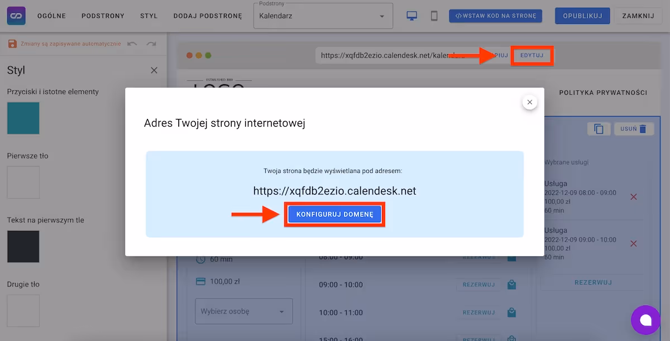670x341 pixels.
Task: Click the Opublikuj button
Action: point(582,16)
